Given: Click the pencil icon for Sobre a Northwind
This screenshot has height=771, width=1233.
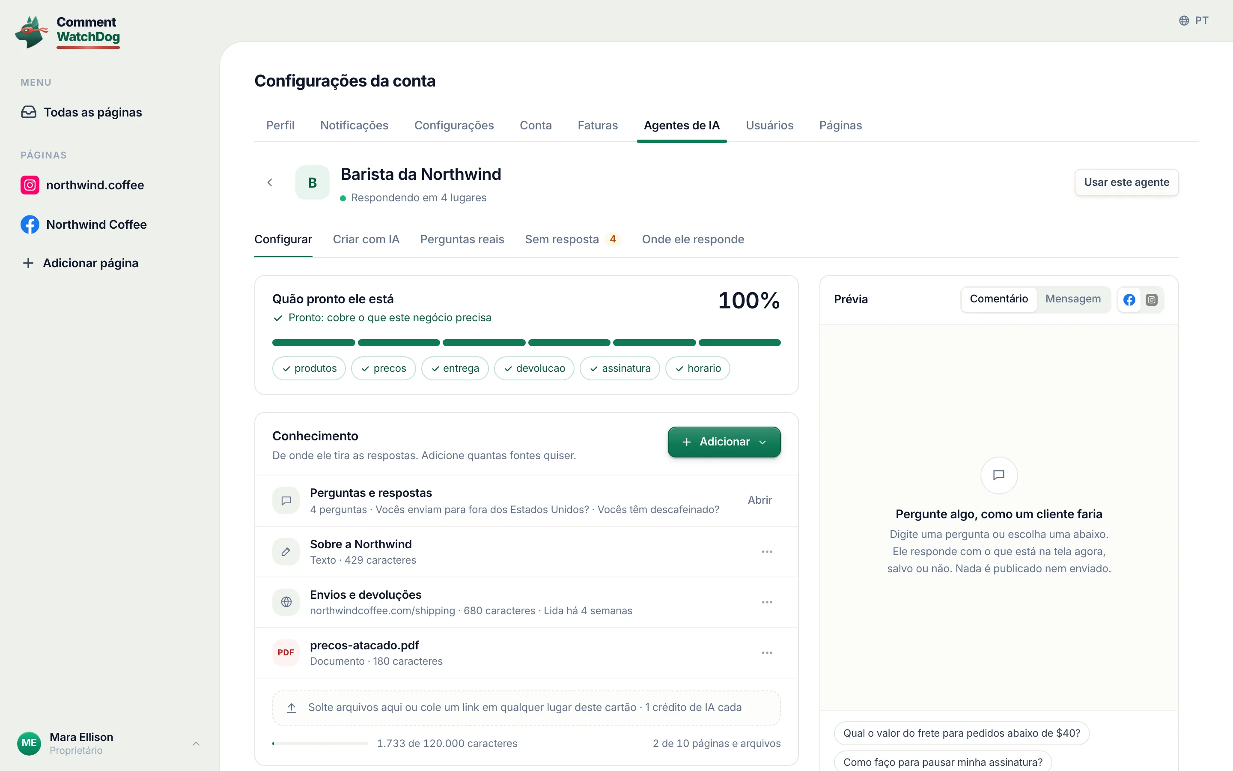Looking at the screenshot, I should click(x=286, y=552).
